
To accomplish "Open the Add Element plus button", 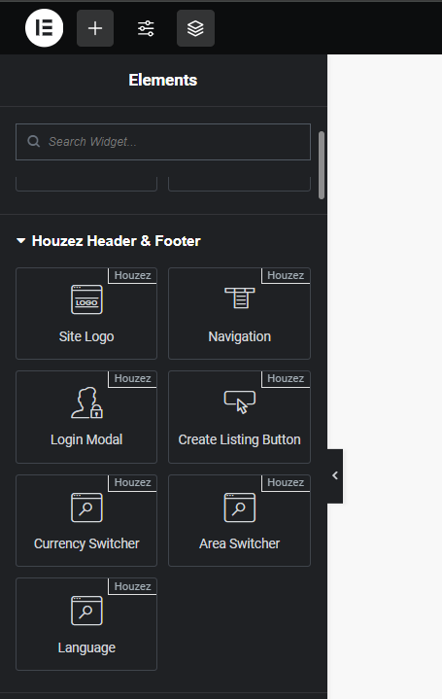I will (x=95, y=28).
